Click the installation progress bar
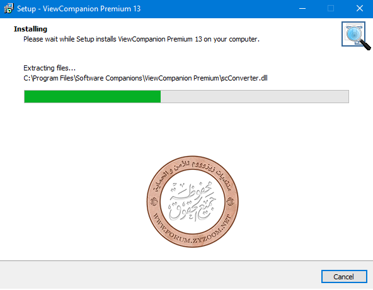The image size is (373, 290). pyautogui.click(x=186, y=96)
